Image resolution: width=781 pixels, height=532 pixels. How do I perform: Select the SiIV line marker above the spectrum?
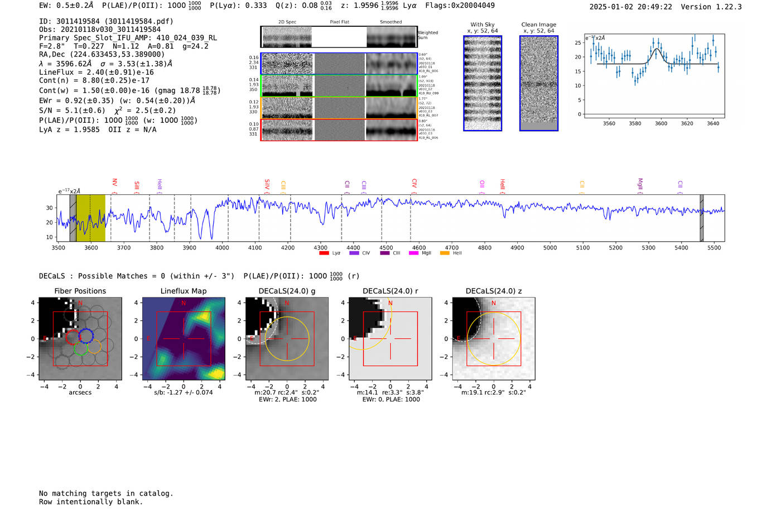(x=267, y=184)
